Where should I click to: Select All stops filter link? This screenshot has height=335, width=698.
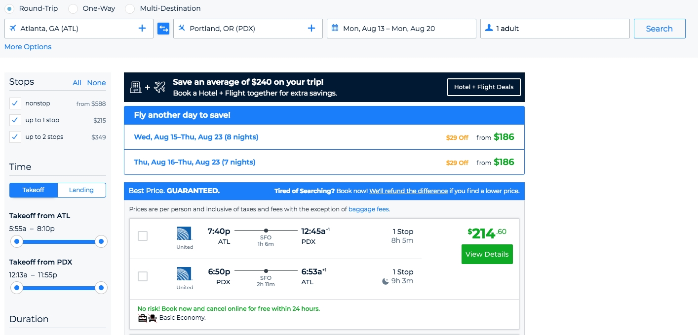click(77, 83)
